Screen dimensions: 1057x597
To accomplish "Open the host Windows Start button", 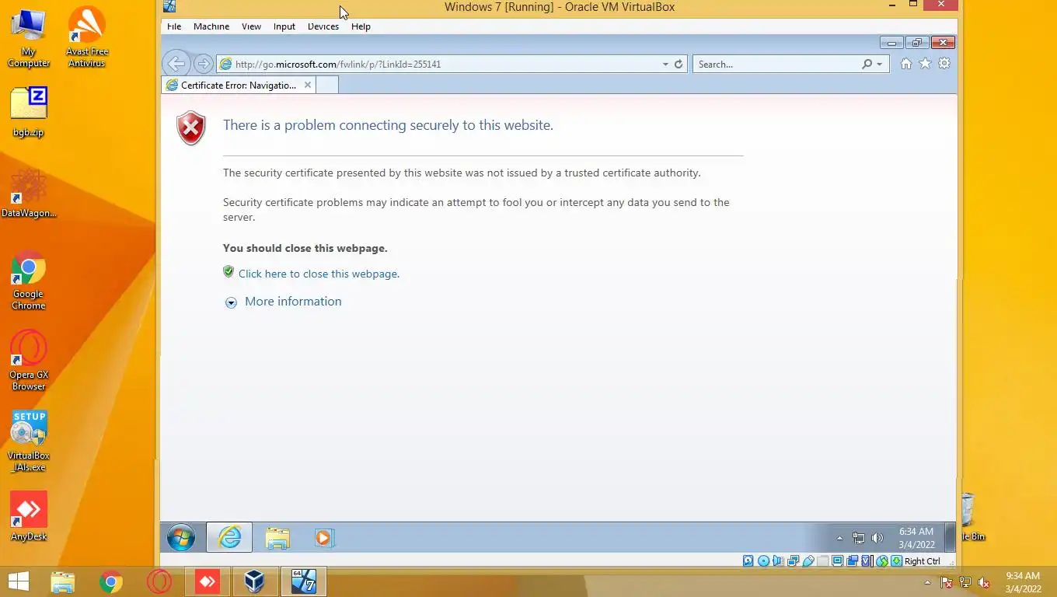I will (x=18, y=581).
